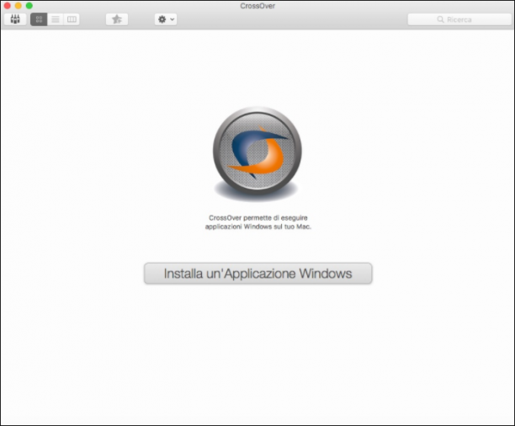Close the CrossOver window

[x=8, y=6]
